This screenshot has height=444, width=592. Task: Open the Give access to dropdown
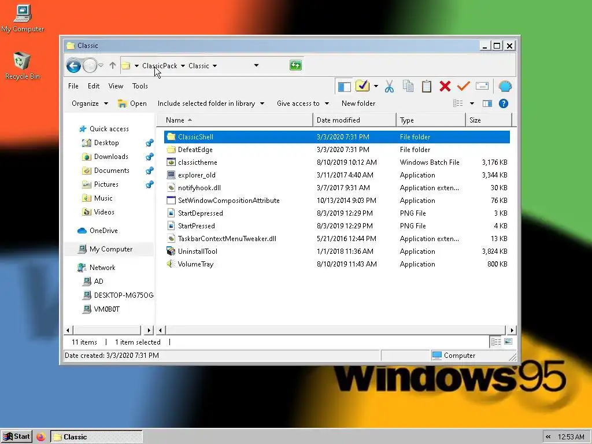point(303,103)
